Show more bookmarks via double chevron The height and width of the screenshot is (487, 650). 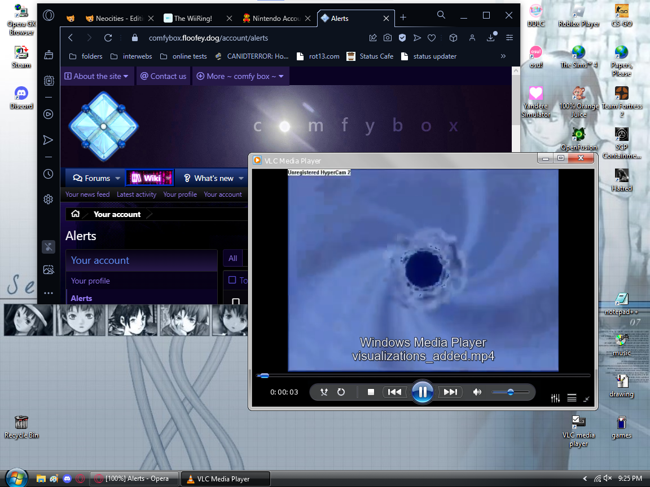tap(503, 56)
